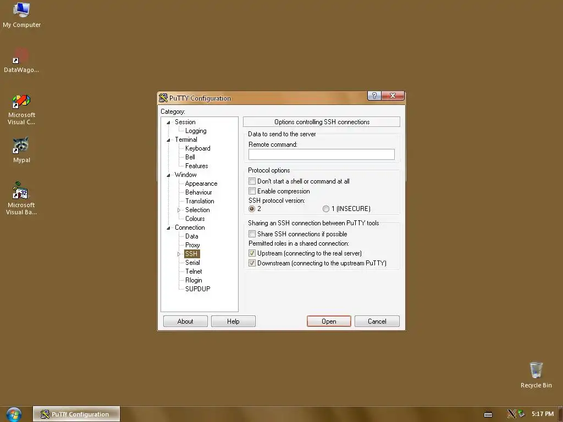Open the Keyboard settings category
The height and width of the screenshot is (422, 563).
coord(197,148)
